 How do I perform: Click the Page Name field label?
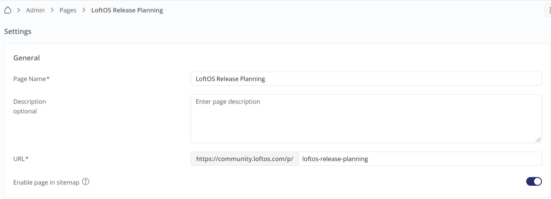coord(29,79)
